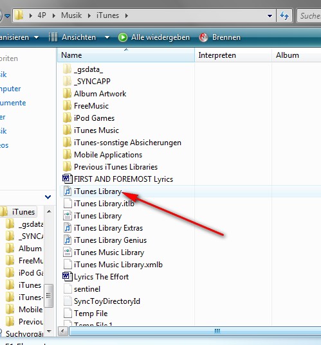Click iTunes in the address breadcrumb
The width and height of the screenshot is (321, 345).
[x=107, y=15]
